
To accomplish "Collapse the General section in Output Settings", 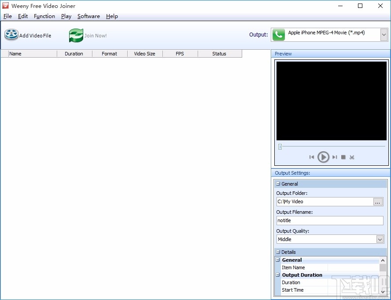I will coord(278,183).
